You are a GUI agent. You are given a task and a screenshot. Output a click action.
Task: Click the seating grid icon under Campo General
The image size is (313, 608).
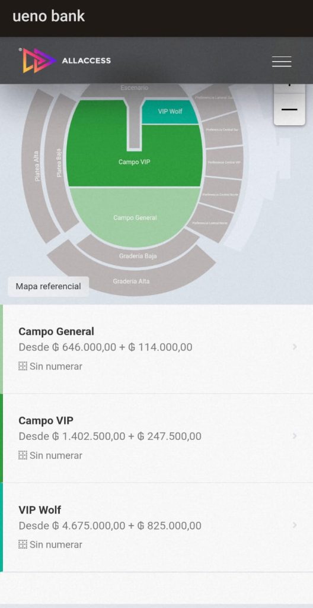pos(23,366)
